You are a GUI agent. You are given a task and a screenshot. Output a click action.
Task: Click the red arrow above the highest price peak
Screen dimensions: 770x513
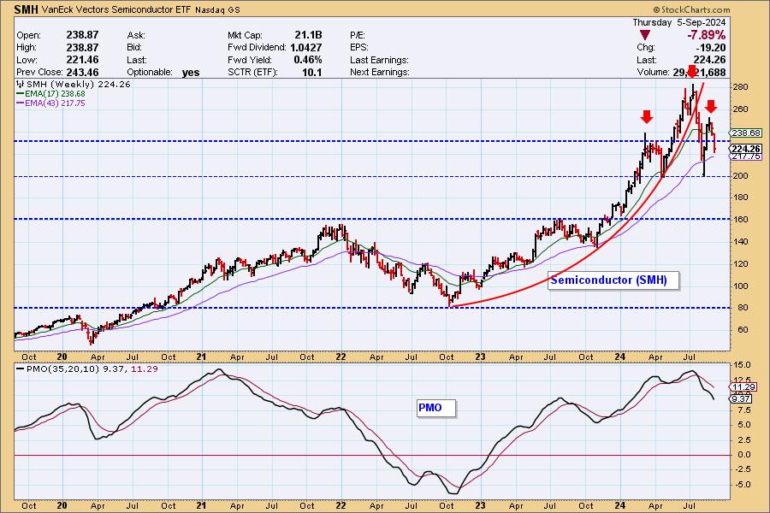tap(691, 72)
